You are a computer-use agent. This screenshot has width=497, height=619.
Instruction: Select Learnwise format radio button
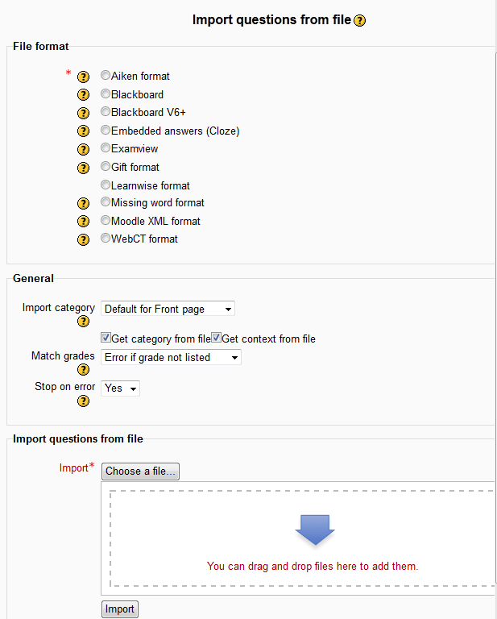[x=106, y=185]
